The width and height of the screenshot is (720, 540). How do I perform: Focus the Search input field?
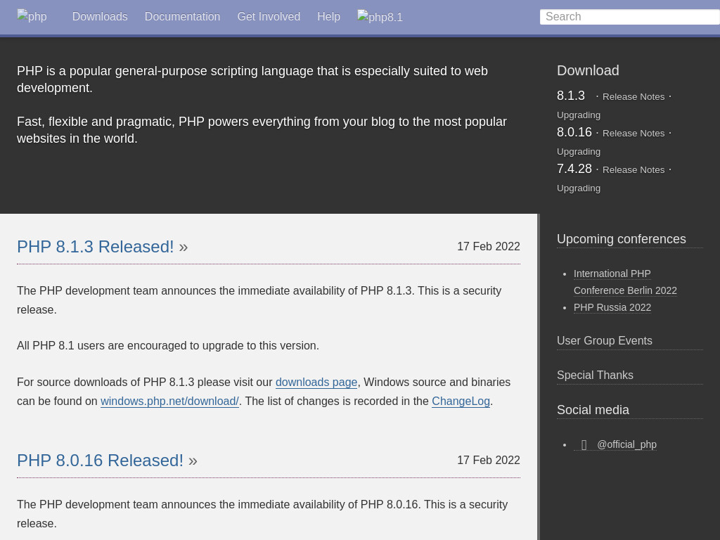(629, 17)
